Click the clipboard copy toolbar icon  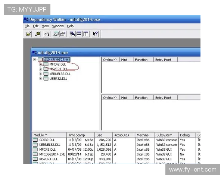[38, 34]
